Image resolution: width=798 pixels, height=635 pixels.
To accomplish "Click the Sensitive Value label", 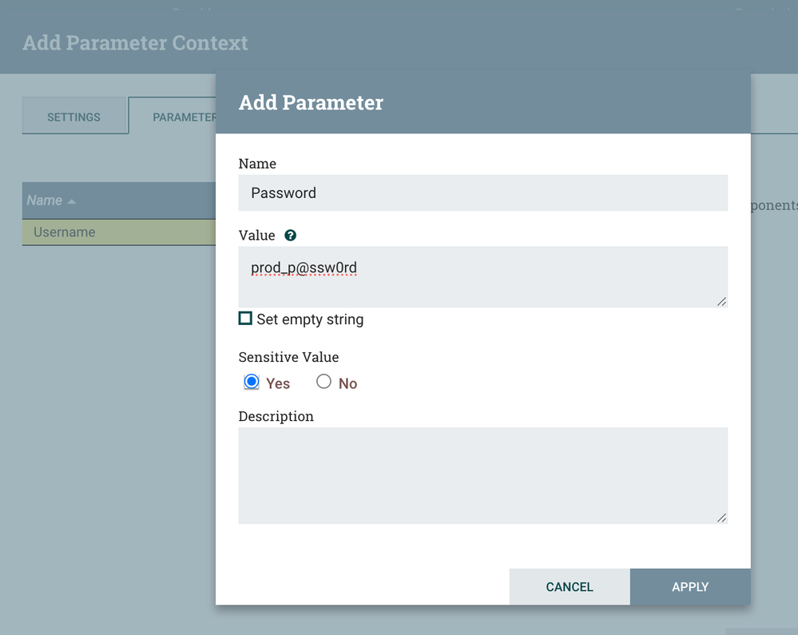I will pos(288,357).
